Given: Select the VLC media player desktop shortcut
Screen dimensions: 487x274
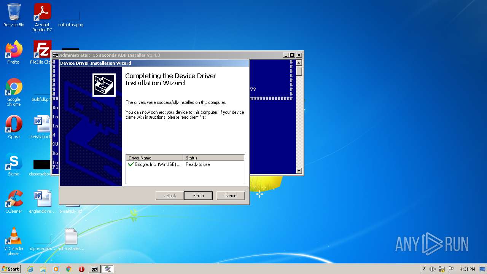Looking at the screenshot, I should (14, 242).
